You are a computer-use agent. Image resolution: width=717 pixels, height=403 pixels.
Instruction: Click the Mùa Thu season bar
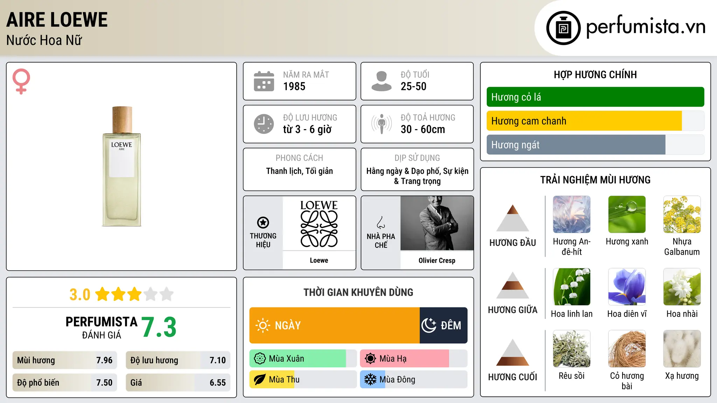pyautogui.click(x=303, y=380)
